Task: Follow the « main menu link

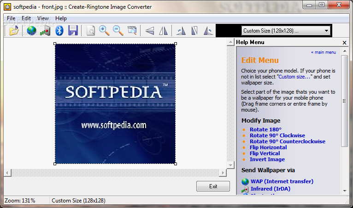Action: pos(324,52)
